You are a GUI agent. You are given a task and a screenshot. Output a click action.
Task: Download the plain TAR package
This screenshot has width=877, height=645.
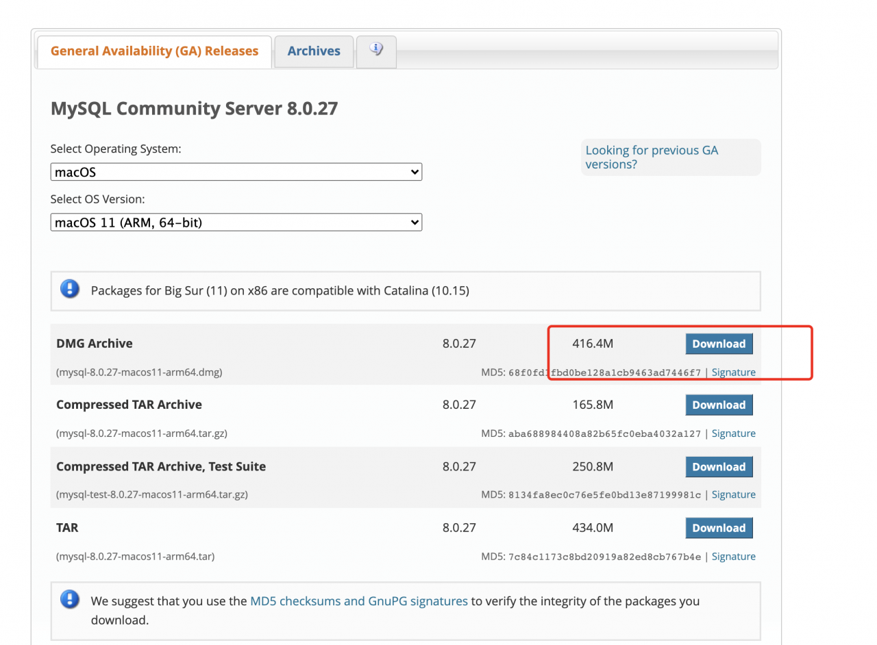coord(719,528)
